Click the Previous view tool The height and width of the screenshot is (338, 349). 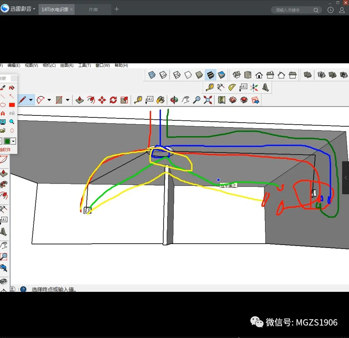pyautogui.click(x=4, y=268)
